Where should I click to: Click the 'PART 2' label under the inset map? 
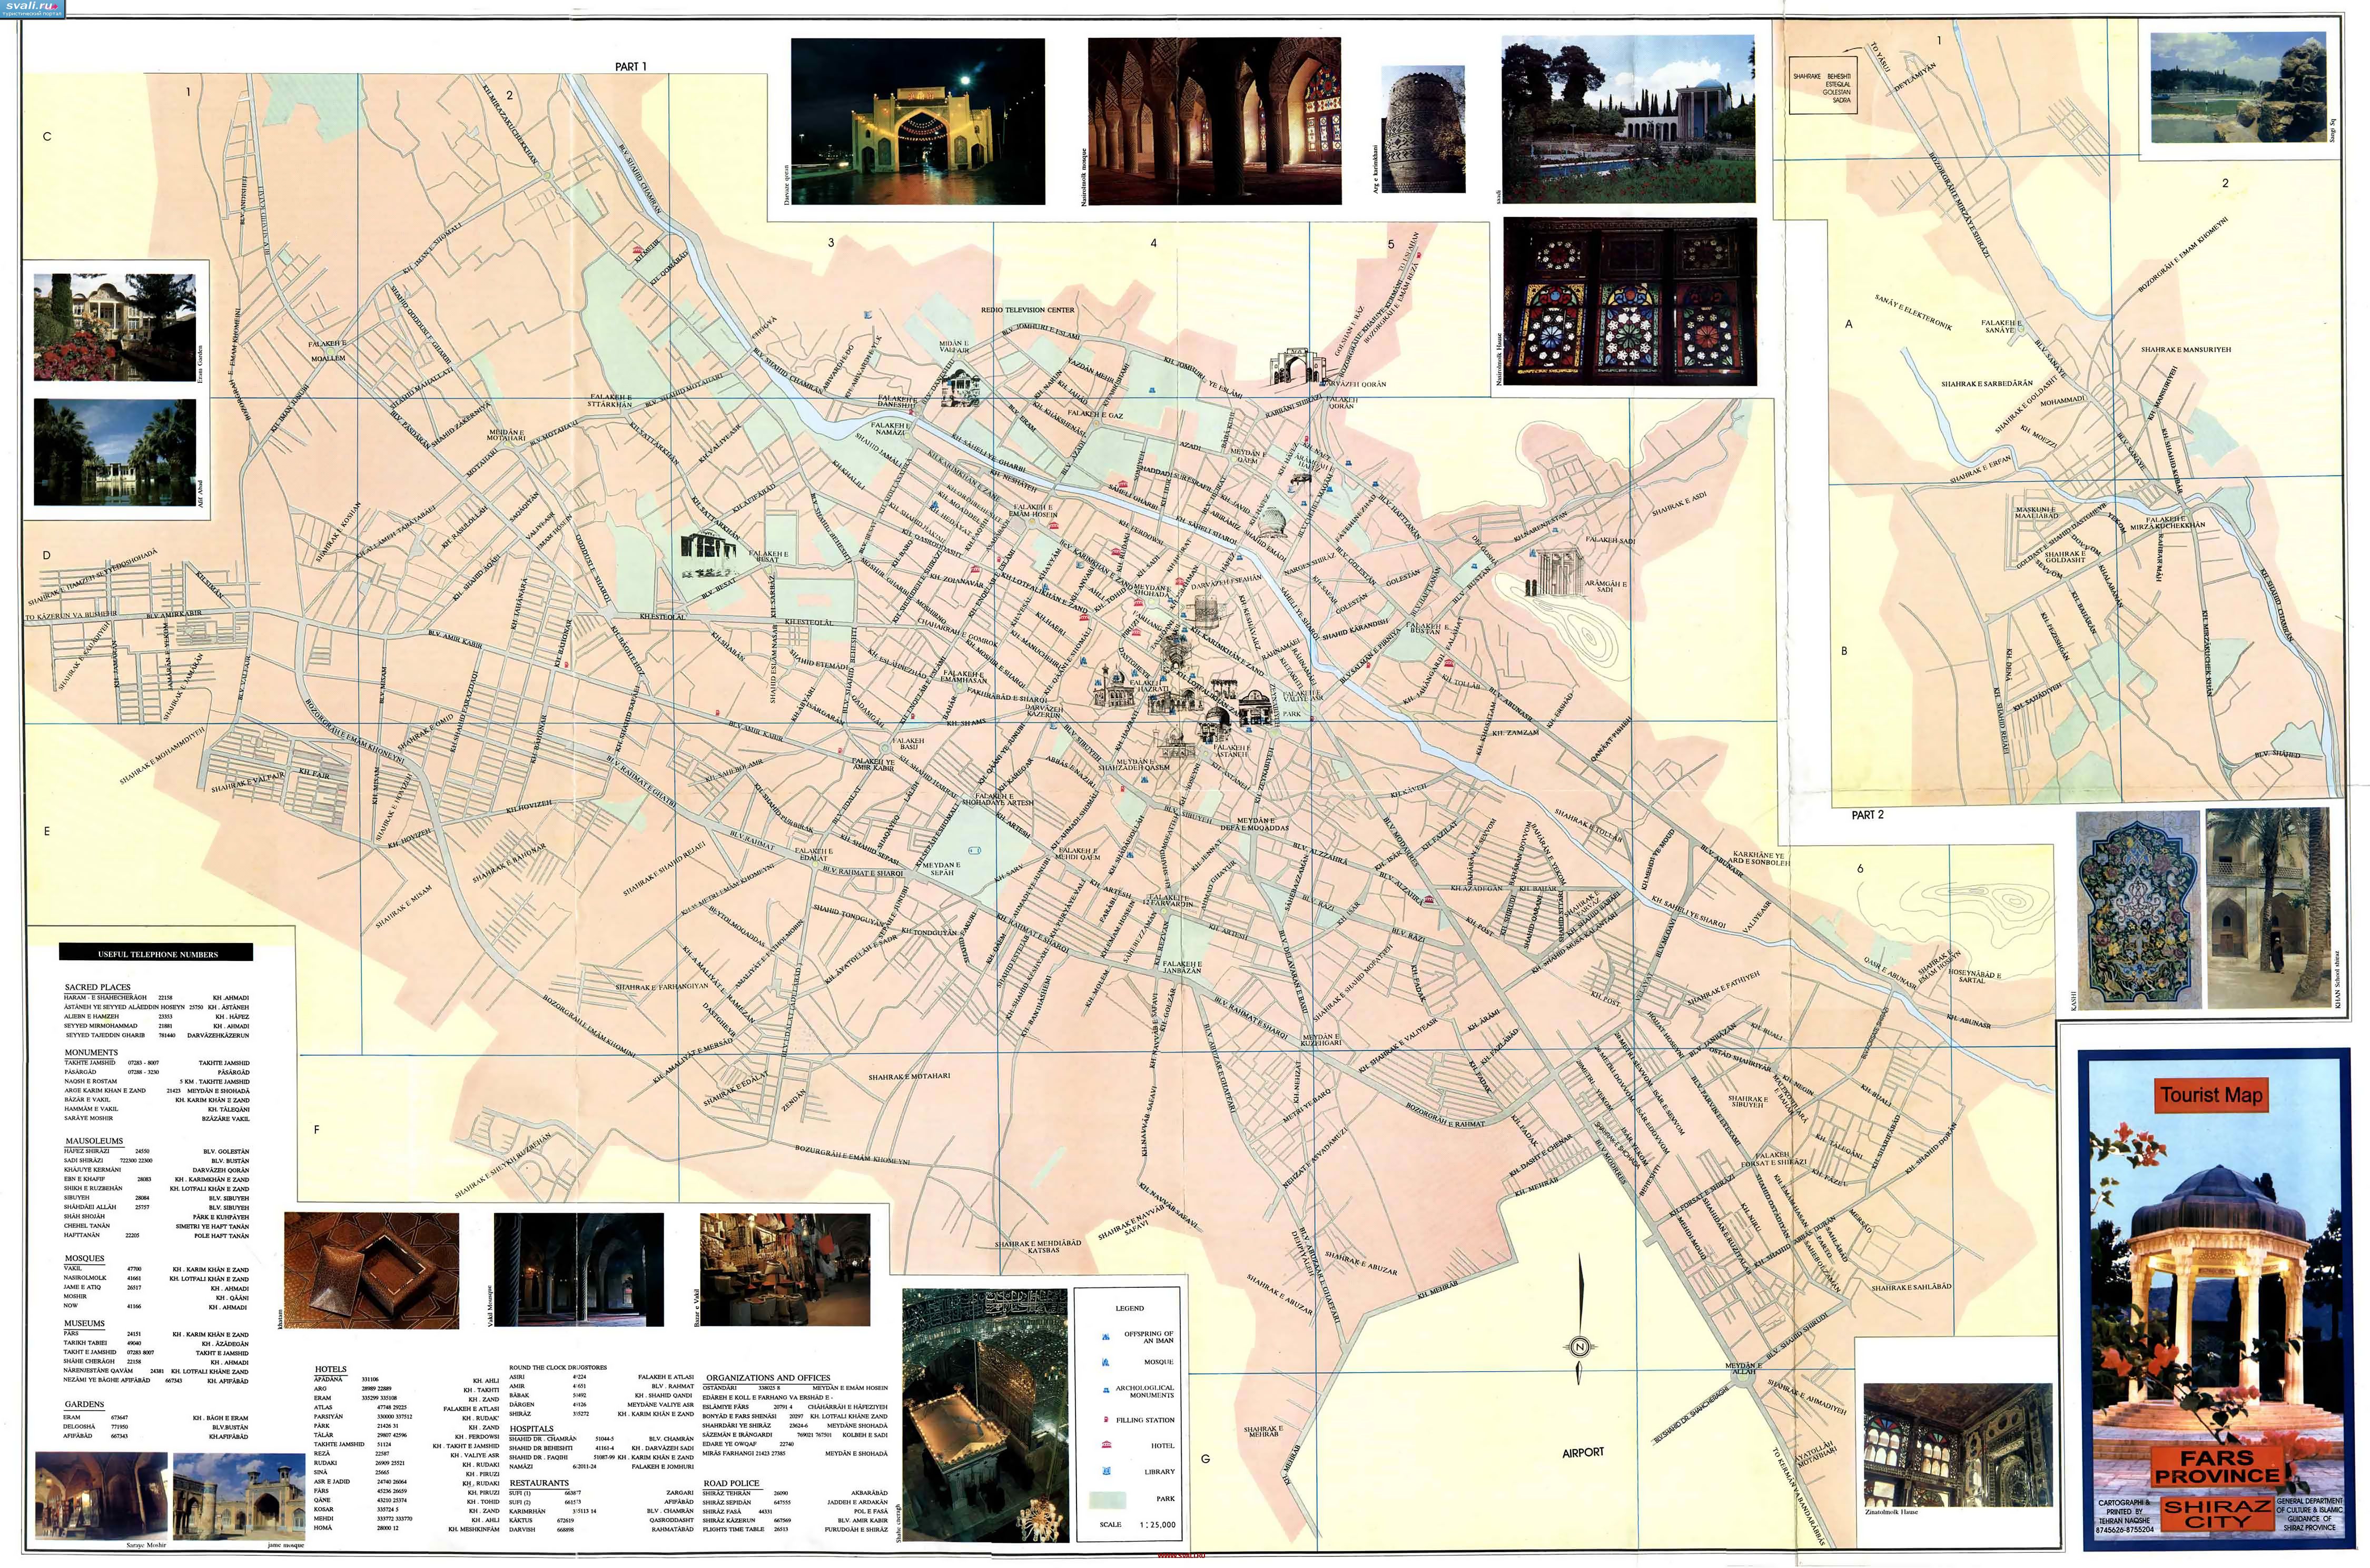tap(1867, 814)
